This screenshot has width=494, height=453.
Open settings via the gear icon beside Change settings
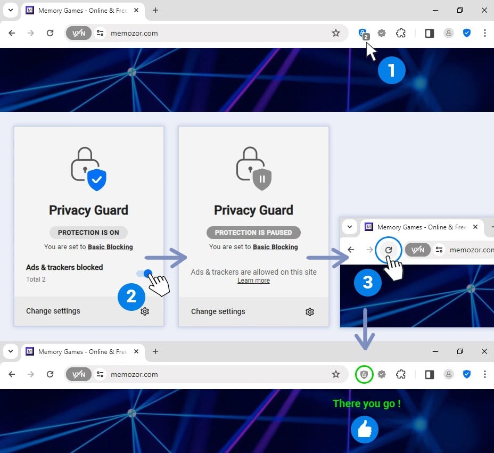(145, 311)
